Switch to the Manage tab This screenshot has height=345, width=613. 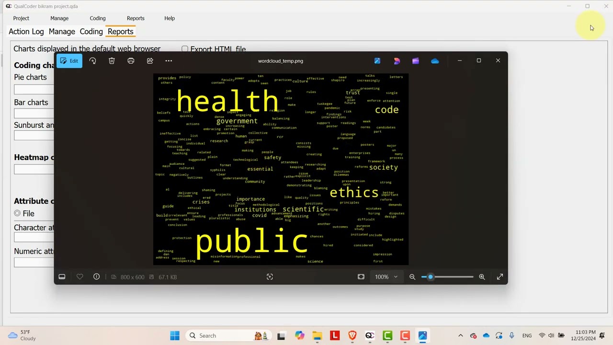[x=62, y=32]
